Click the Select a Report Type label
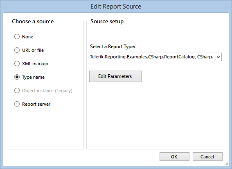Viewport: 232px width, 169px height. coord(113,47)
